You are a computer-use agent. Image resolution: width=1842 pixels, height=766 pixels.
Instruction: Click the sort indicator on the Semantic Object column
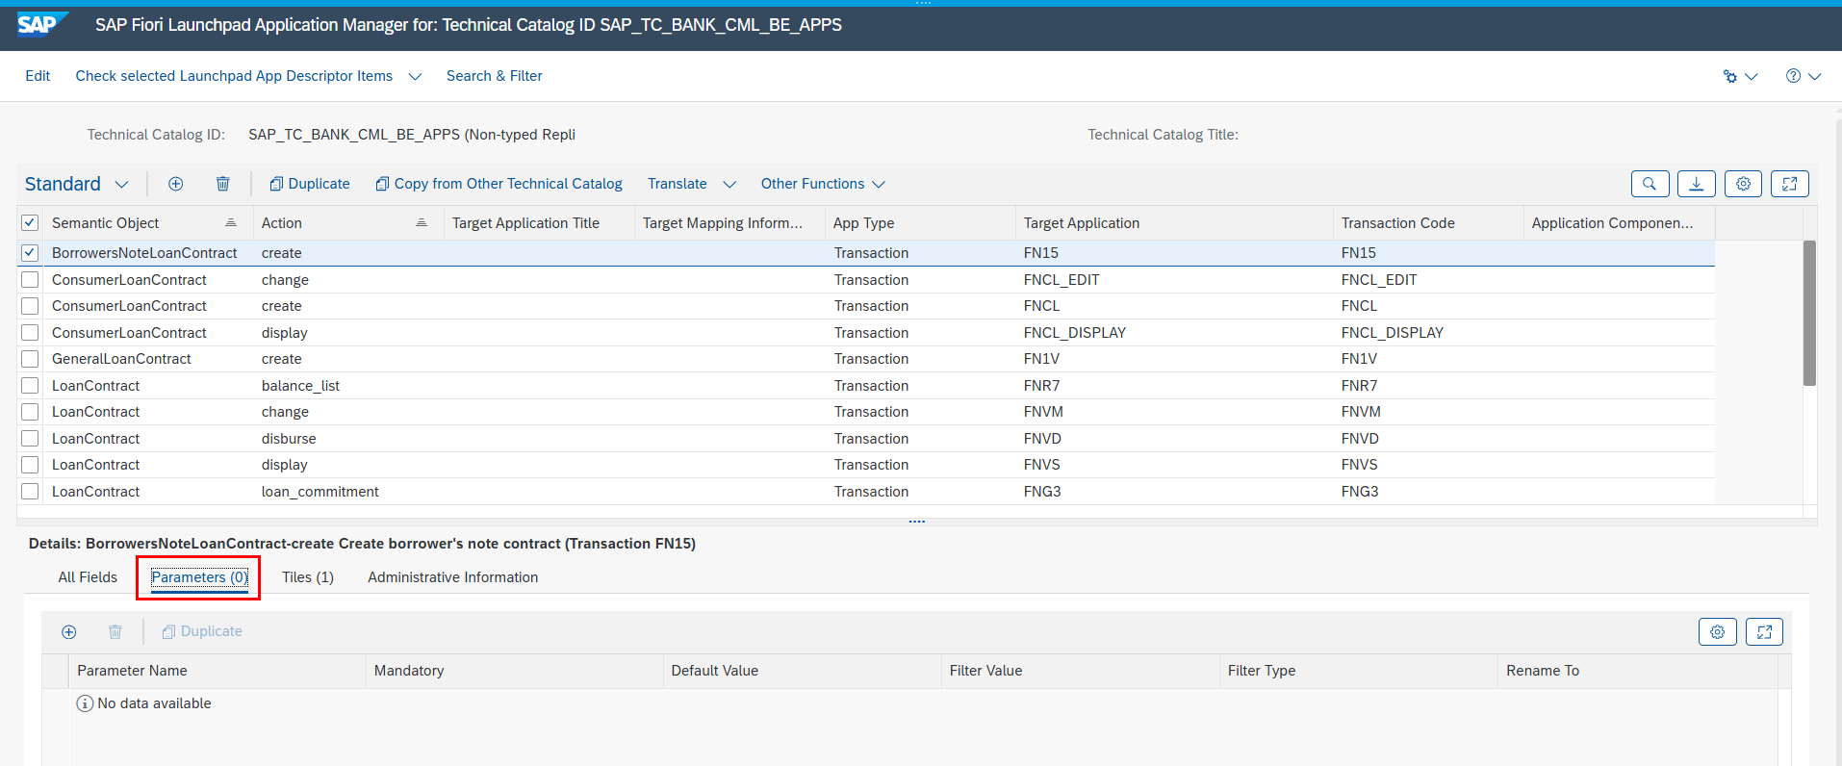click(x=231, y=222)
